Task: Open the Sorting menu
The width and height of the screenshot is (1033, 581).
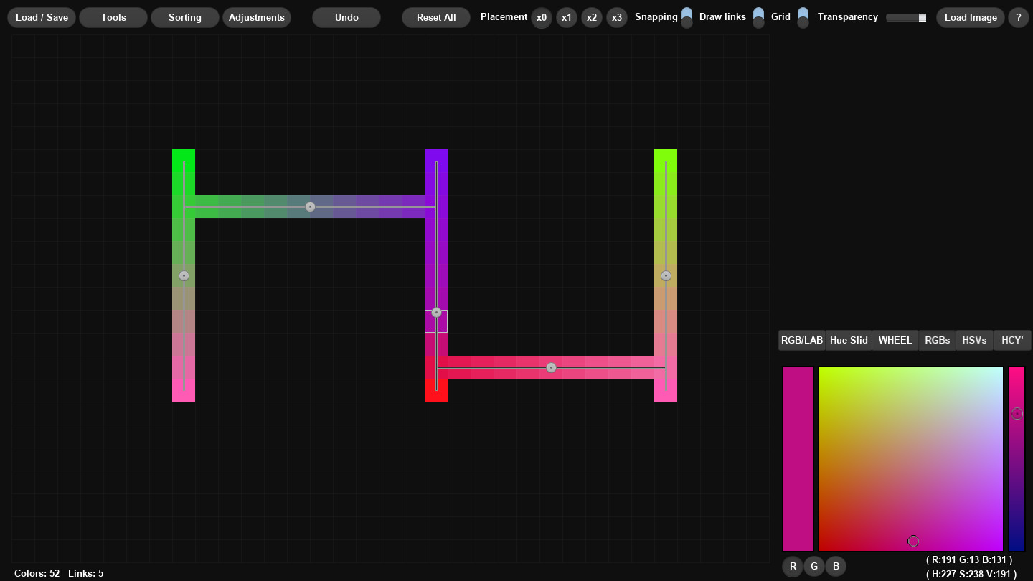Action: pos(184,17)
